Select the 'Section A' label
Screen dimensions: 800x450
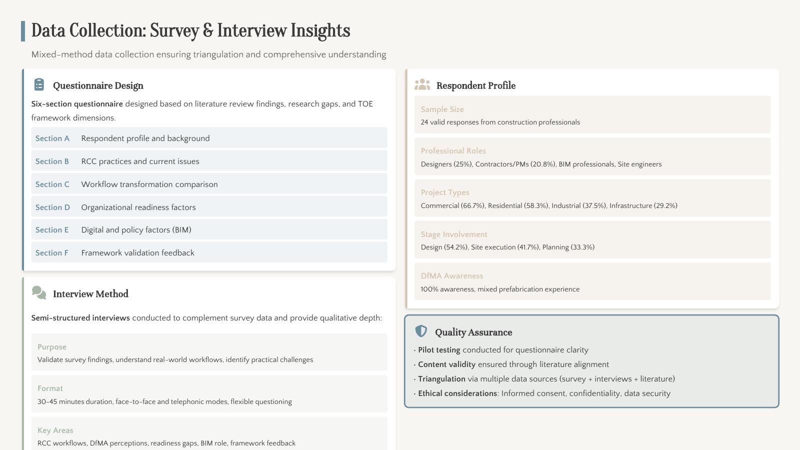[x=52, y=138]
